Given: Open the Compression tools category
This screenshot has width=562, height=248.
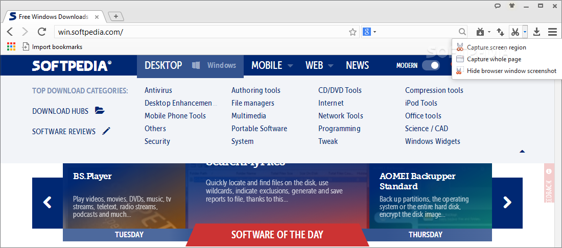Looking at the screenshot, I should [x=434, y=90].
